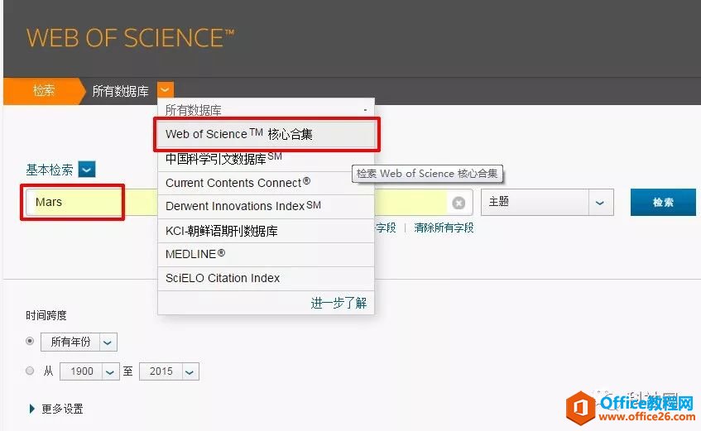This screenshot has height=431, width=701.
Task: Expand the 更多设置 section
Action: point(56,409)
